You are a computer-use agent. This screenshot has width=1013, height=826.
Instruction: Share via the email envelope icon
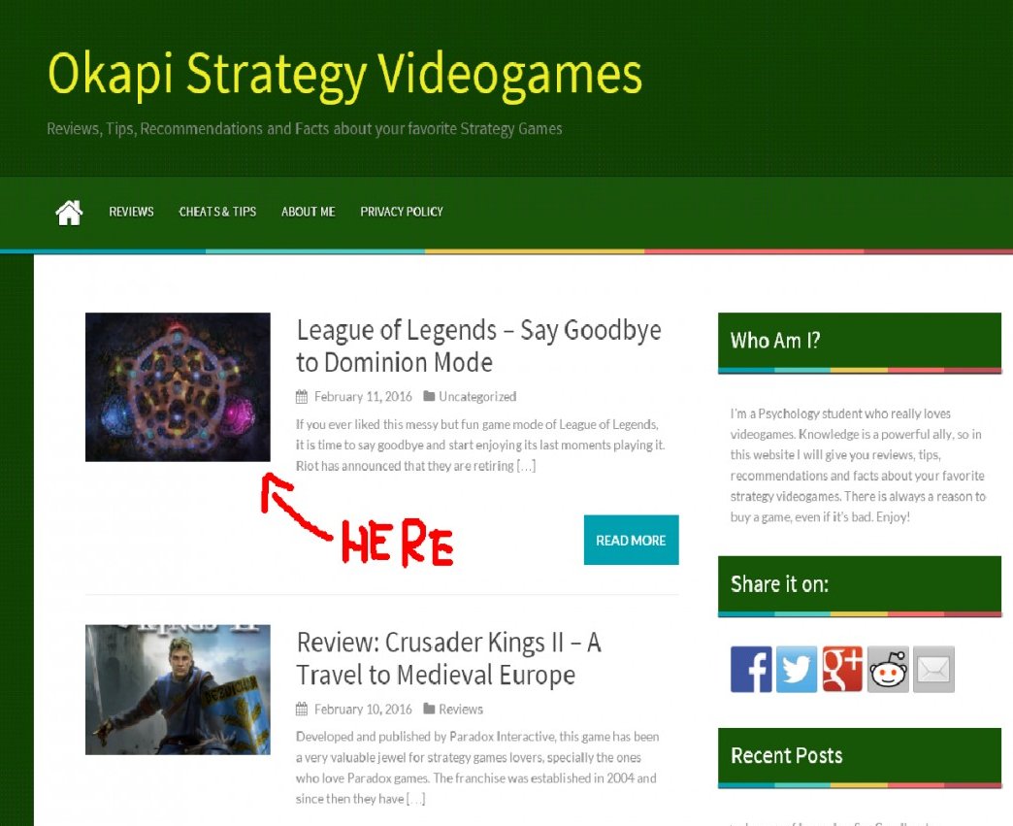pos(934,669)
